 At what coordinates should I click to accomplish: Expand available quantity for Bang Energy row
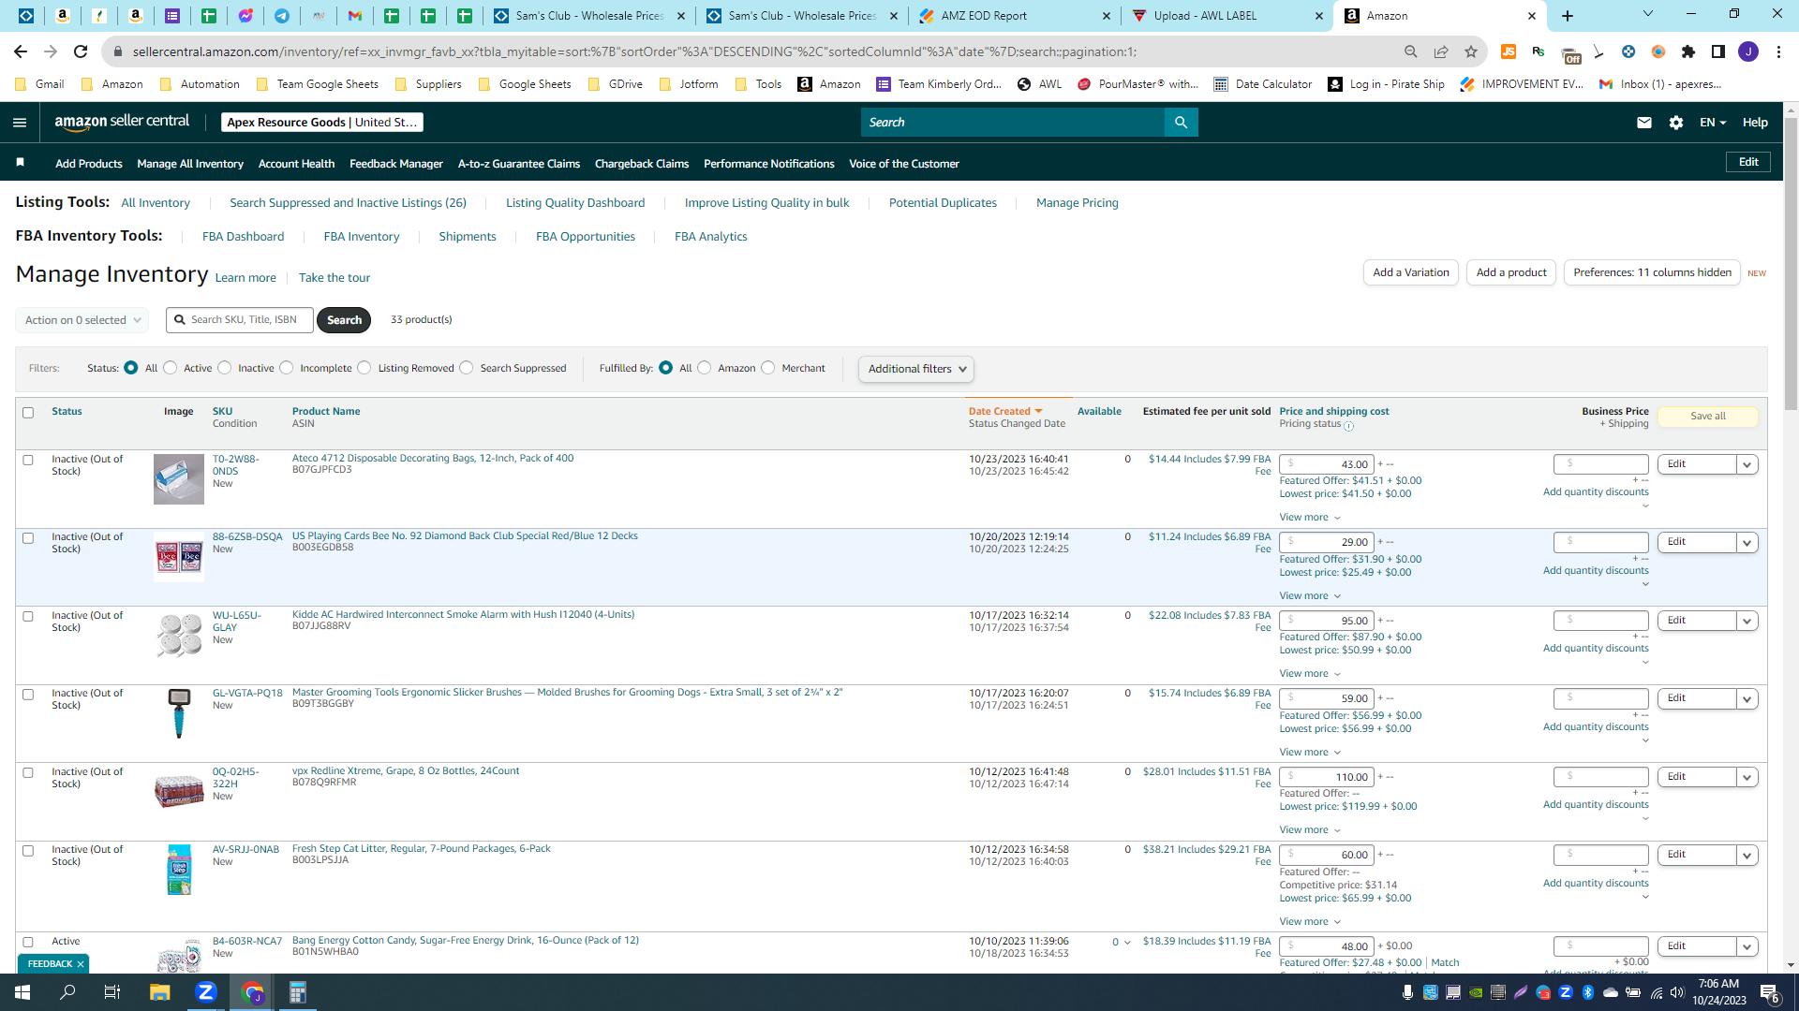pos(1127,943)
